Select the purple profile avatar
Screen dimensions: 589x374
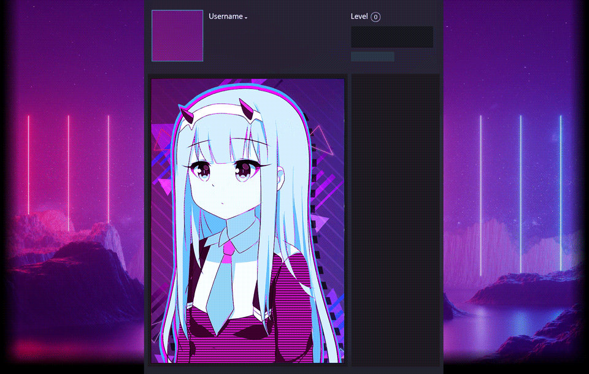click(177, 35)
